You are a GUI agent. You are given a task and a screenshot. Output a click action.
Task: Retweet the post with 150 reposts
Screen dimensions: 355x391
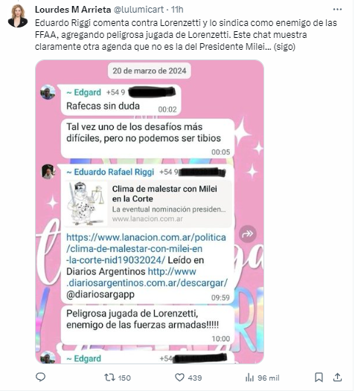[118, 378]
